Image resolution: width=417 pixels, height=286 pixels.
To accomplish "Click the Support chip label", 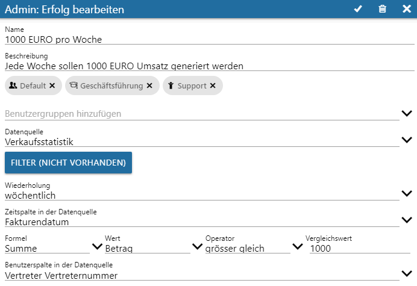I will point(192,85).
